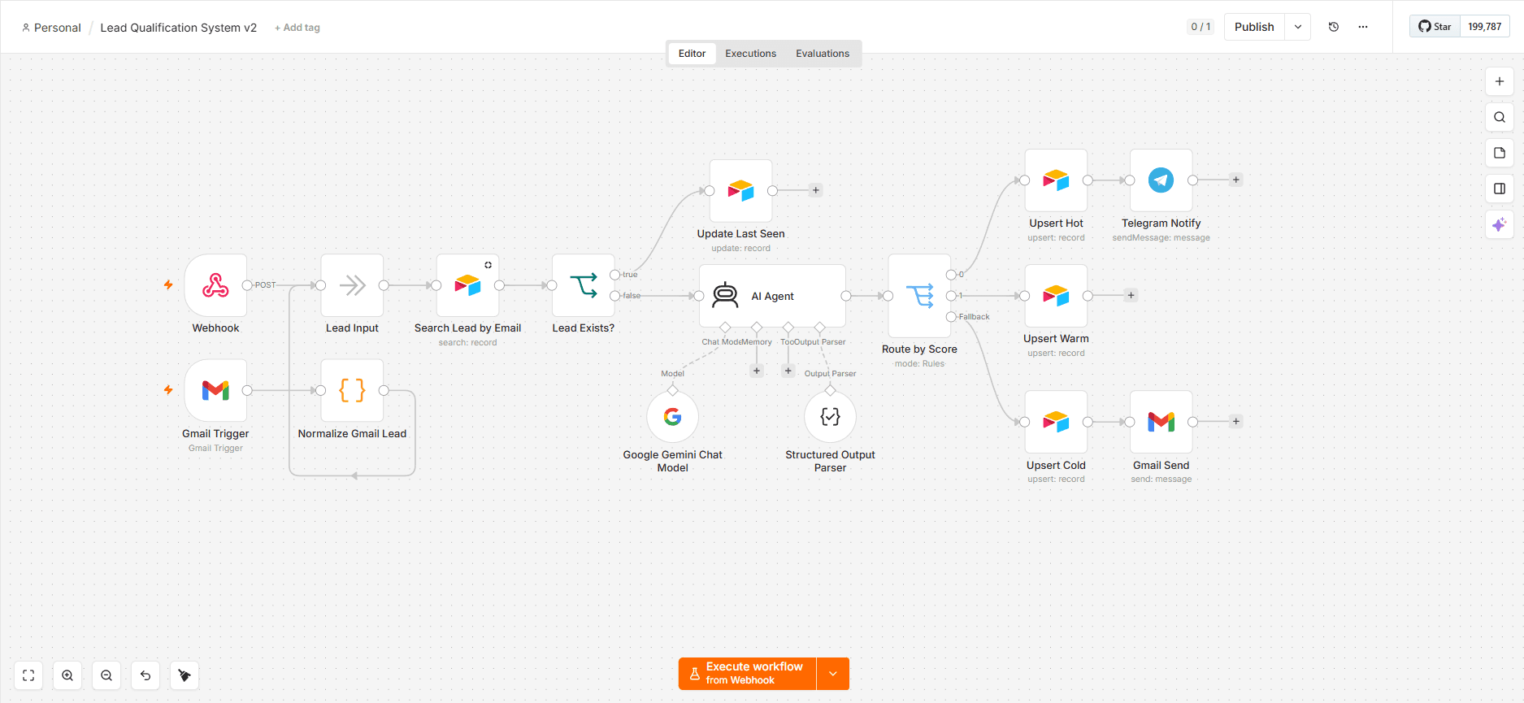Screen dimensions: 1524x703
Task: Open the AI Agent node
Action: (x=772, y=296)
